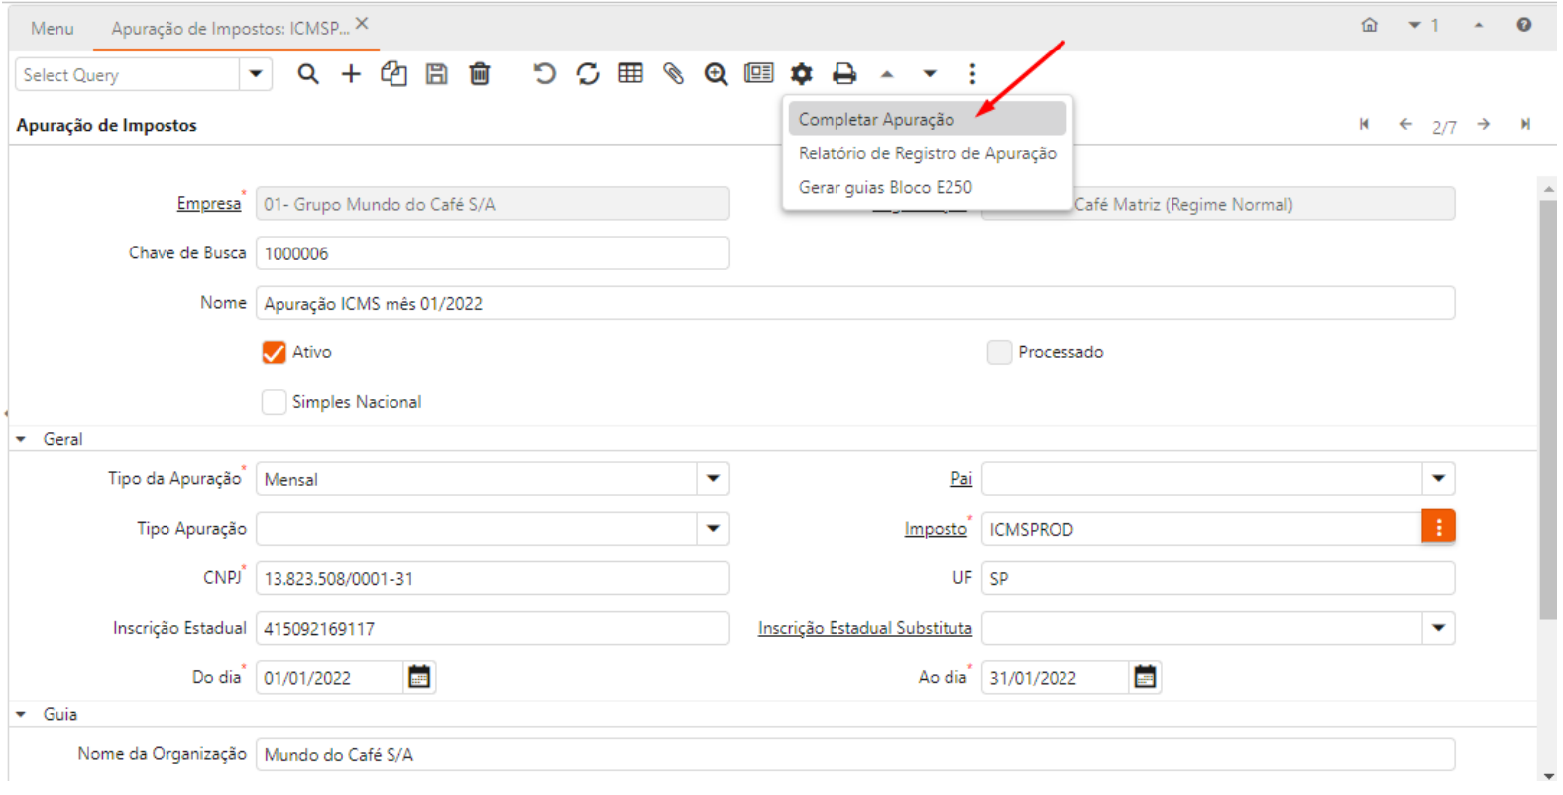Click the undo changes icon
The width and height of the screenshot is (1563, 795).
544,74
